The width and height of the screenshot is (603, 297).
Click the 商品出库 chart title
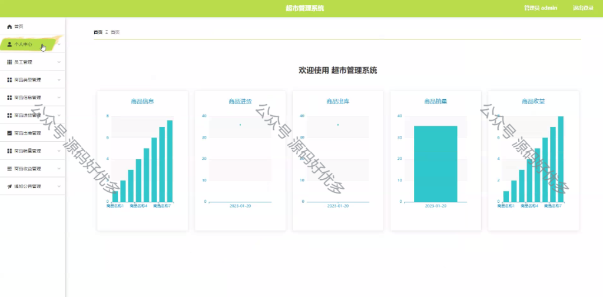point(338,101)
